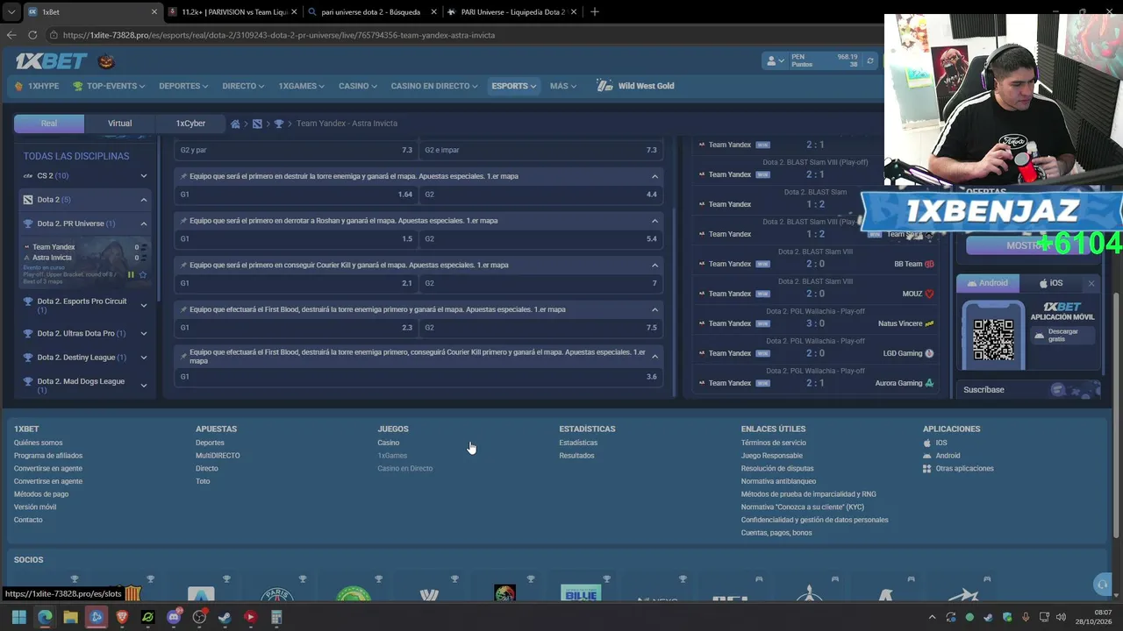Screen dimensions: 1123x631
Task: Open Windows Start menu
Action: [x=18, y=617]
